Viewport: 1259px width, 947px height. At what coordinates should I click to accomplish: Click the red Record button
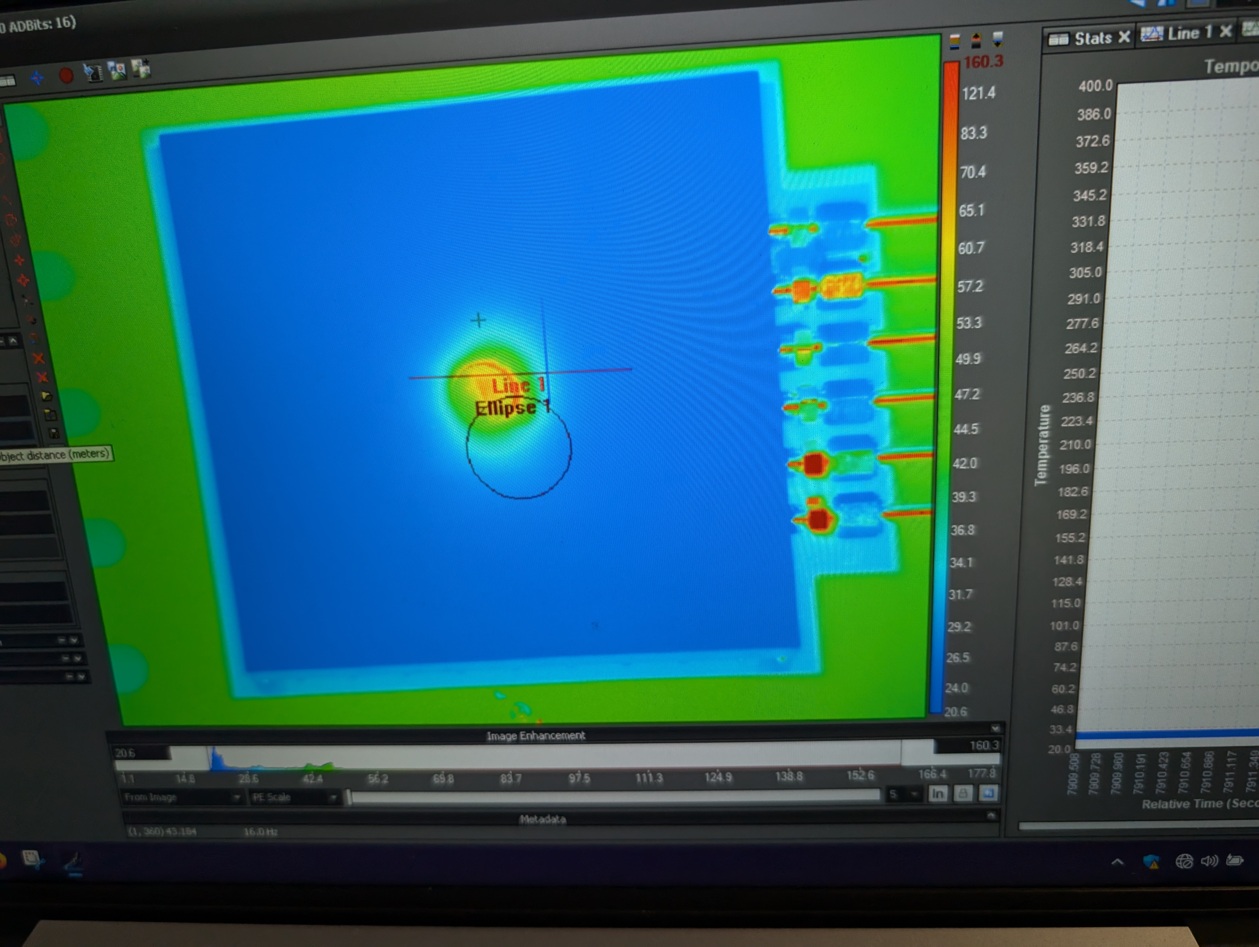(x=66, y=76)
